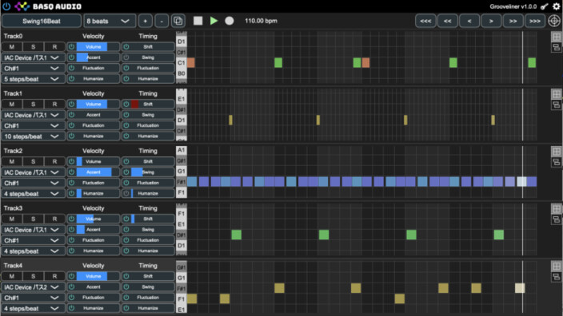Mute Track1 with the M button
Image resolution: width=563 pixels, height=316 pixels.
tap(12, 105)
